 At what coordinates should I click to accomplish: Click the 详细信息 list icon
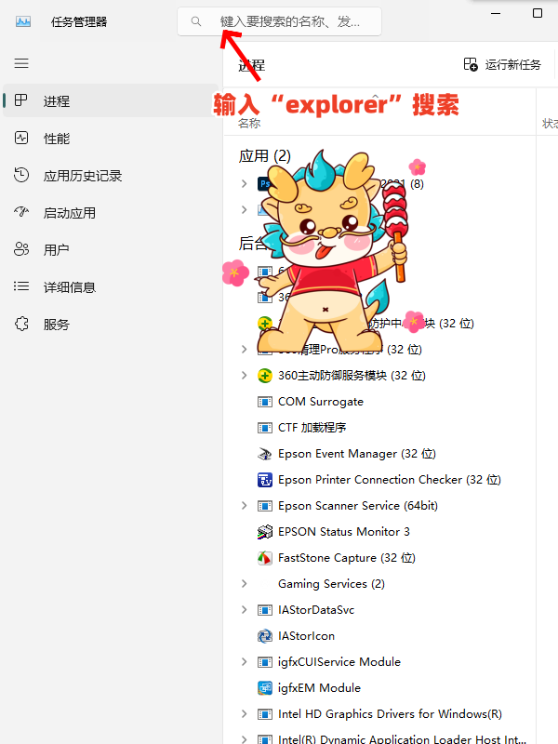pyautogui.click(x=21, y=286)
